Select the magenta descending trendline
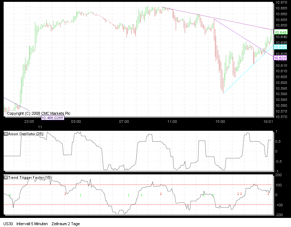Image resolution: width=291 pixels, height=227 pixels. (x=218, y=17)
